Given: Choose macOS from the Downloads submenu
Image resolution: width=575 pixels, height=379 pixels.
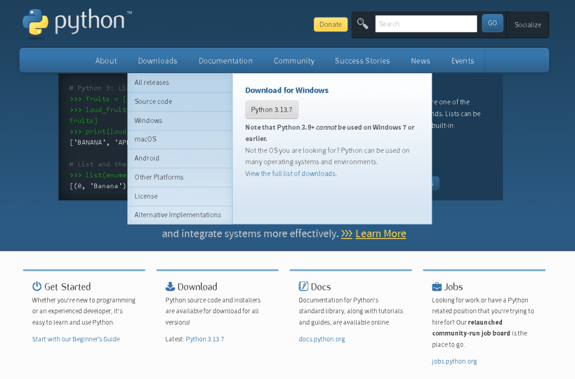Looking at the screenshot, I should pos(145,139).
